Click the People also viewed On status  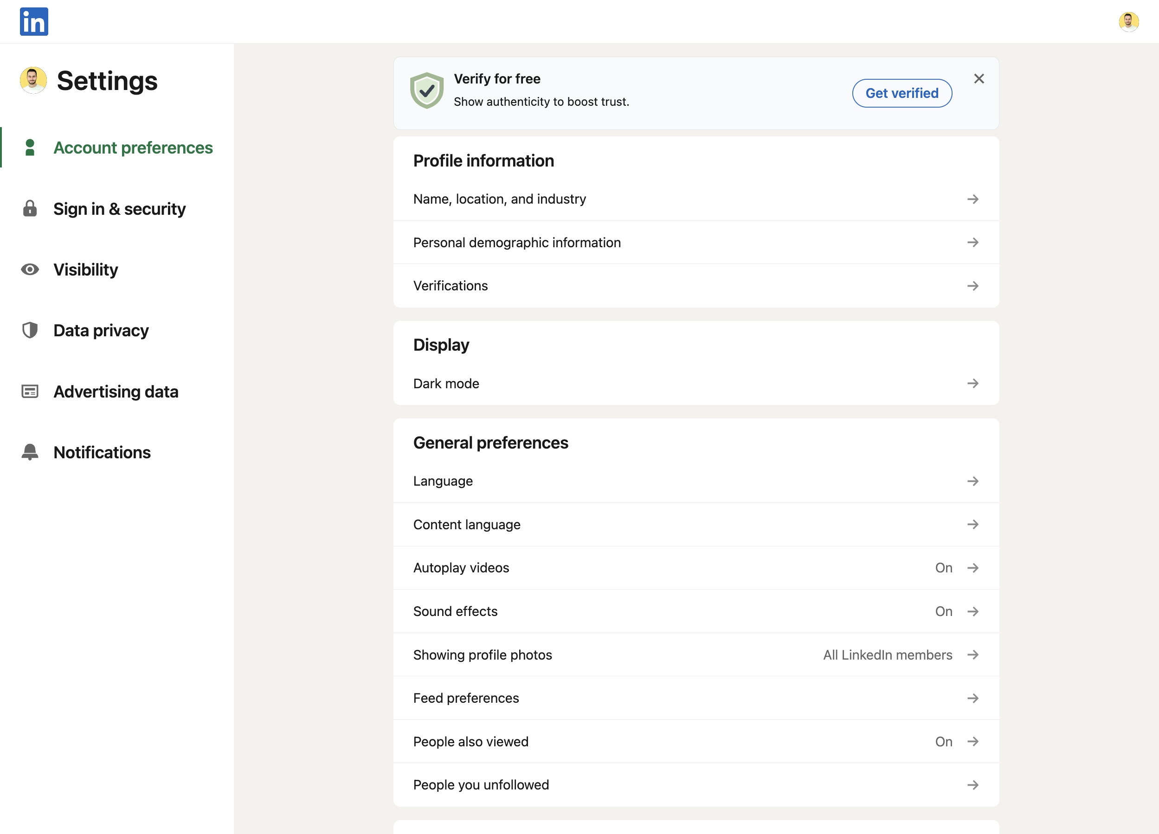tap(943, 742)
